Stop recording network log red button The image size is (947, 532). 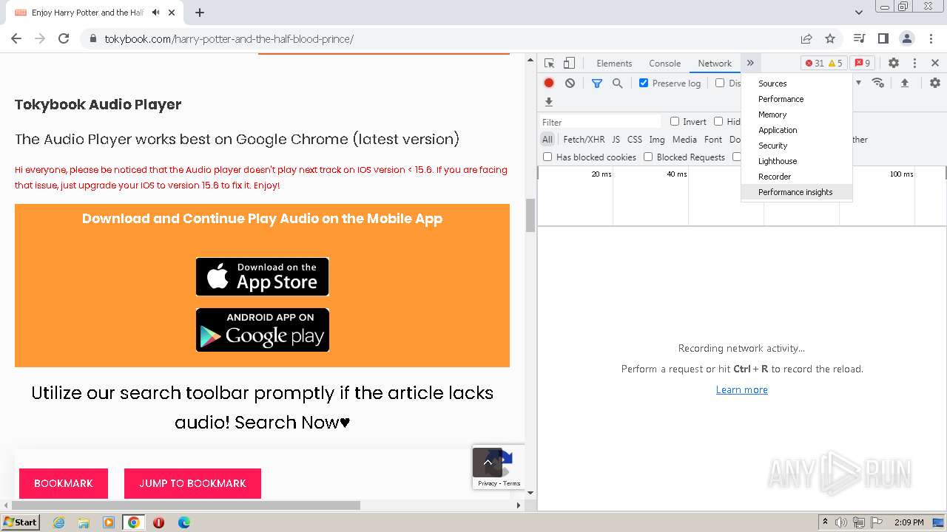(549, 83)
